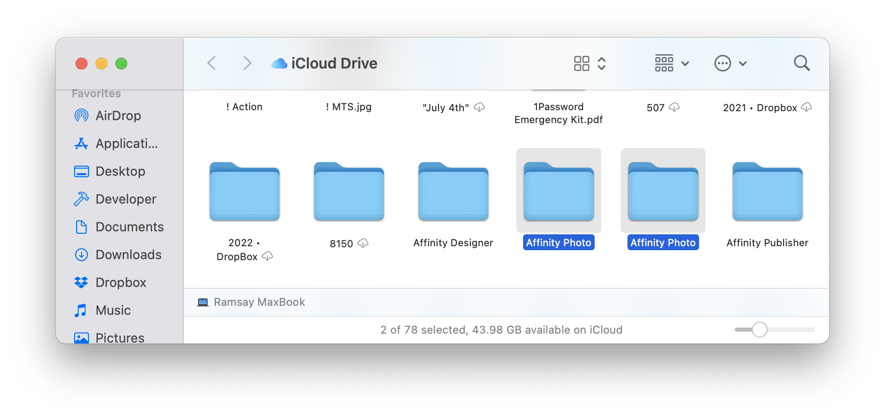Click the cloud download icon next to July 4th

tap(479, 107)
